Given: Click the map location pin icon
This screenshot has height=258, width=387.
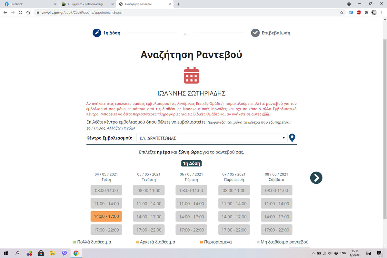Looking at the screenshot, I should (292, 138).
